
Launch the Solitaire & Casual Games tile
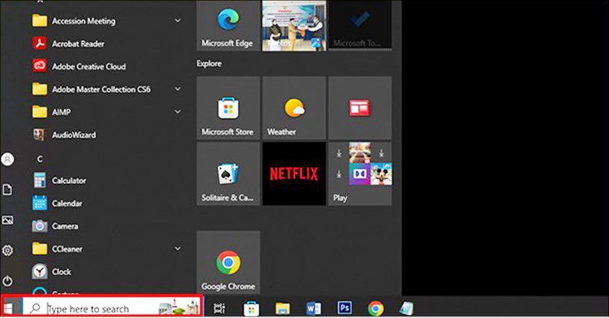coord(228,173)
